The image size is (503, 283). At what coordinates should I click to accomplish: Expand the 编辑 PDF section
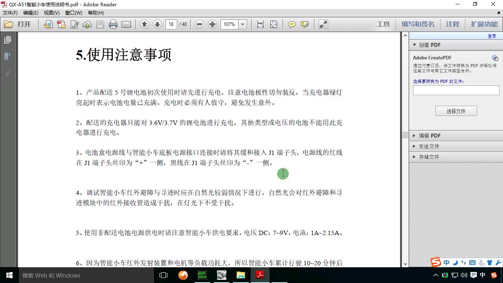pos(456,136)
